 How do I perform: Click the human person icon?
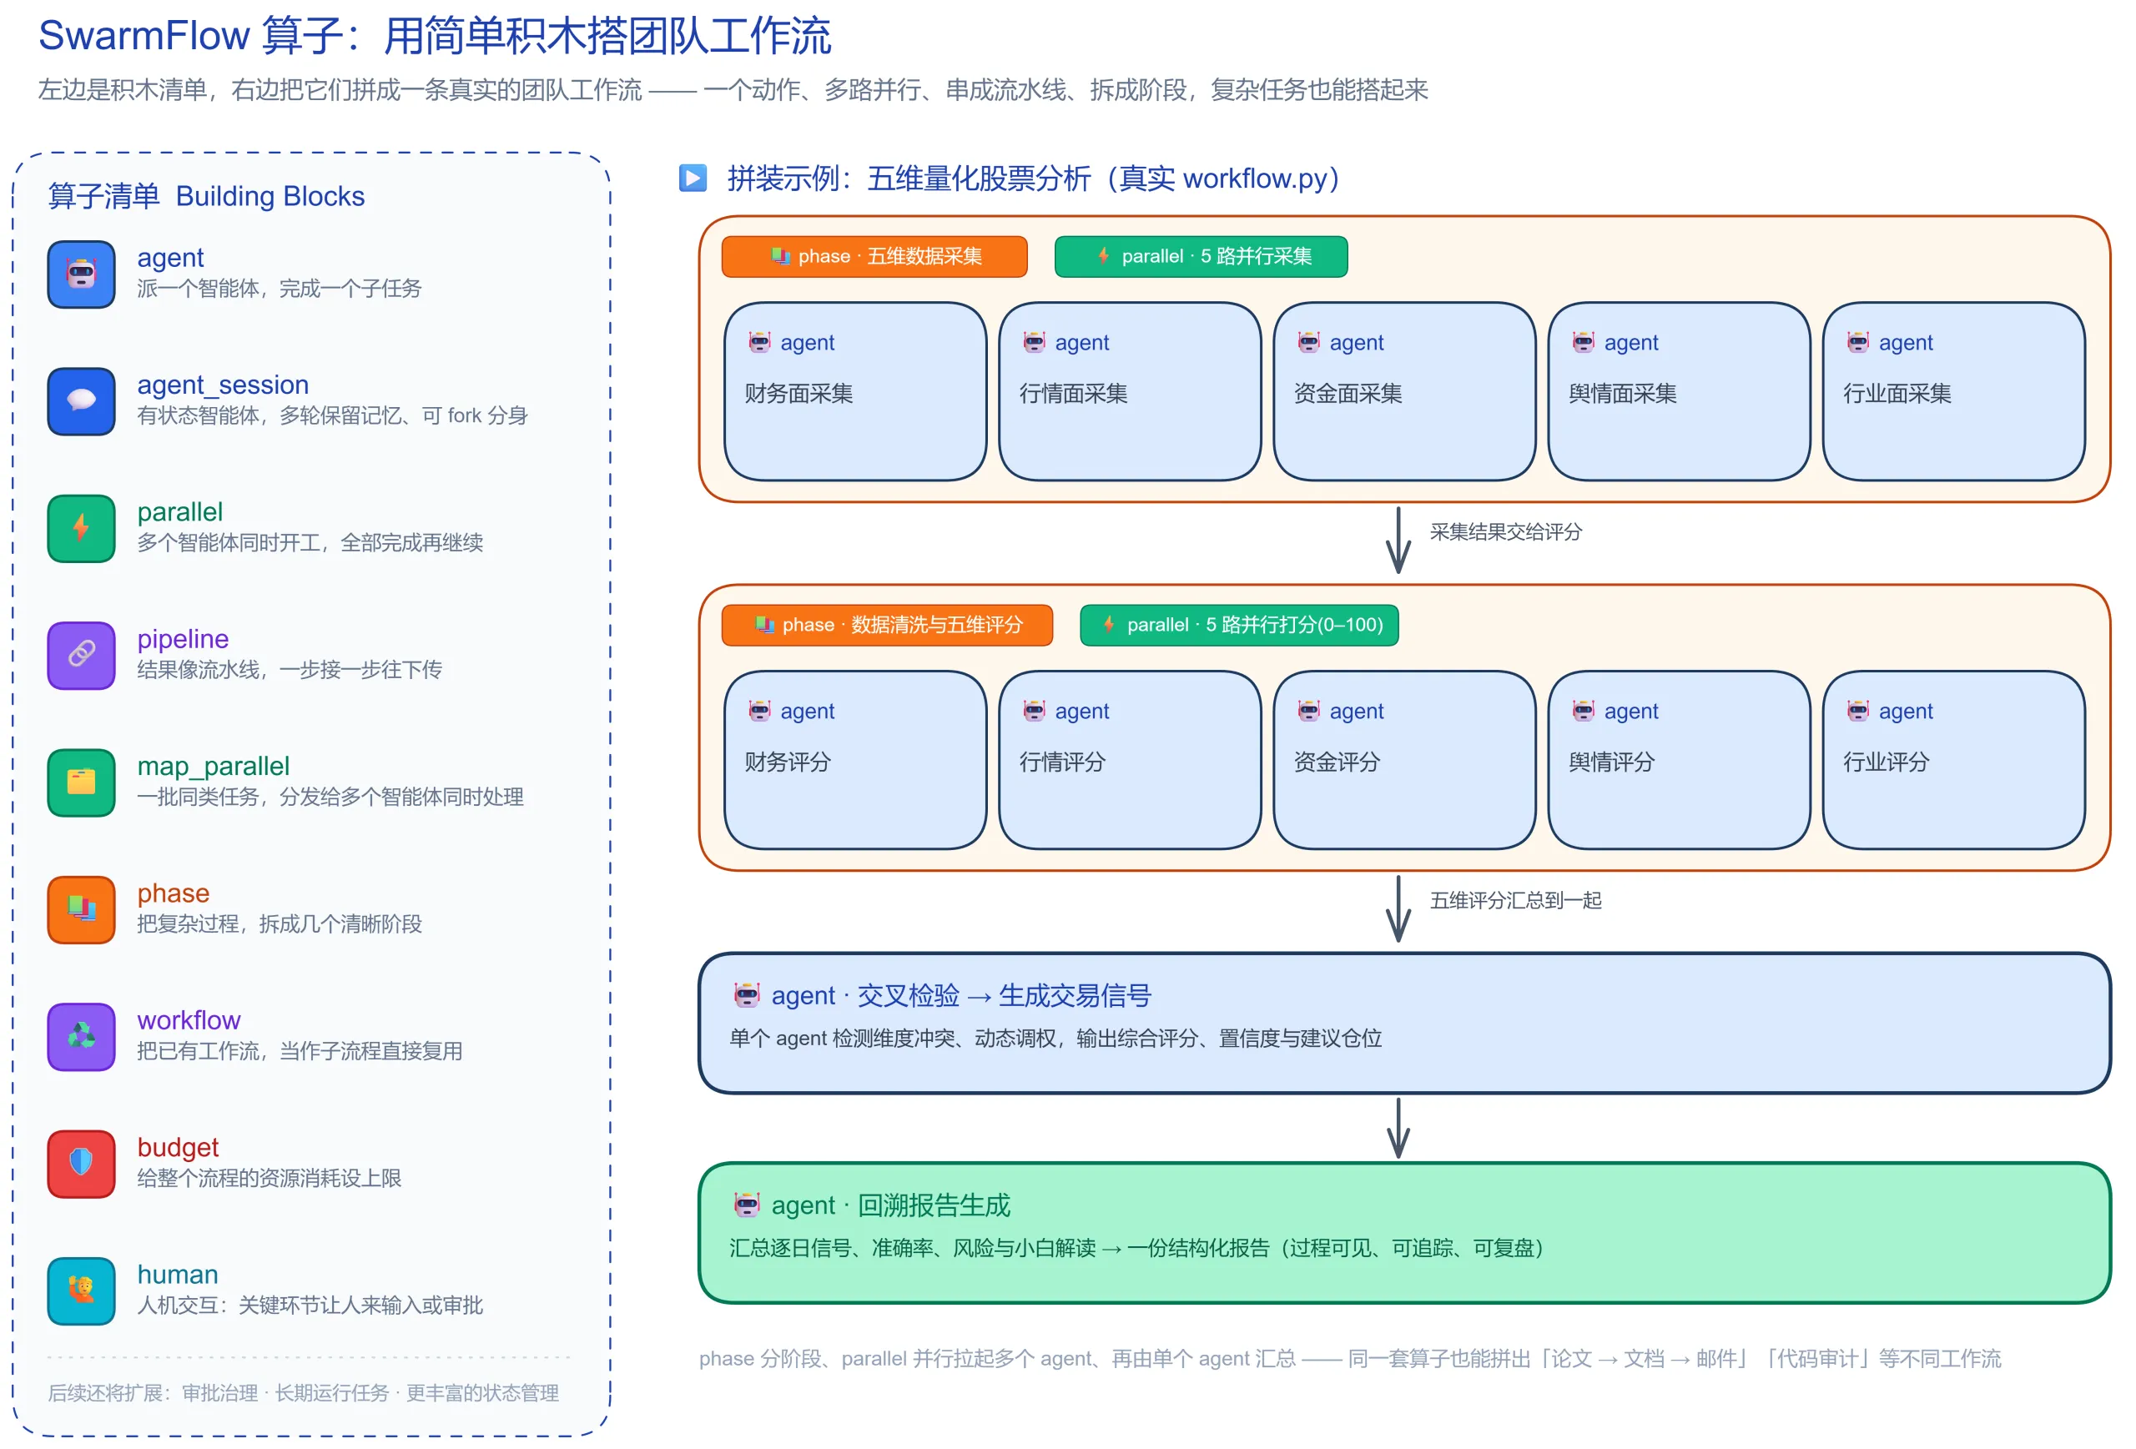click(x=81, y=1290)
